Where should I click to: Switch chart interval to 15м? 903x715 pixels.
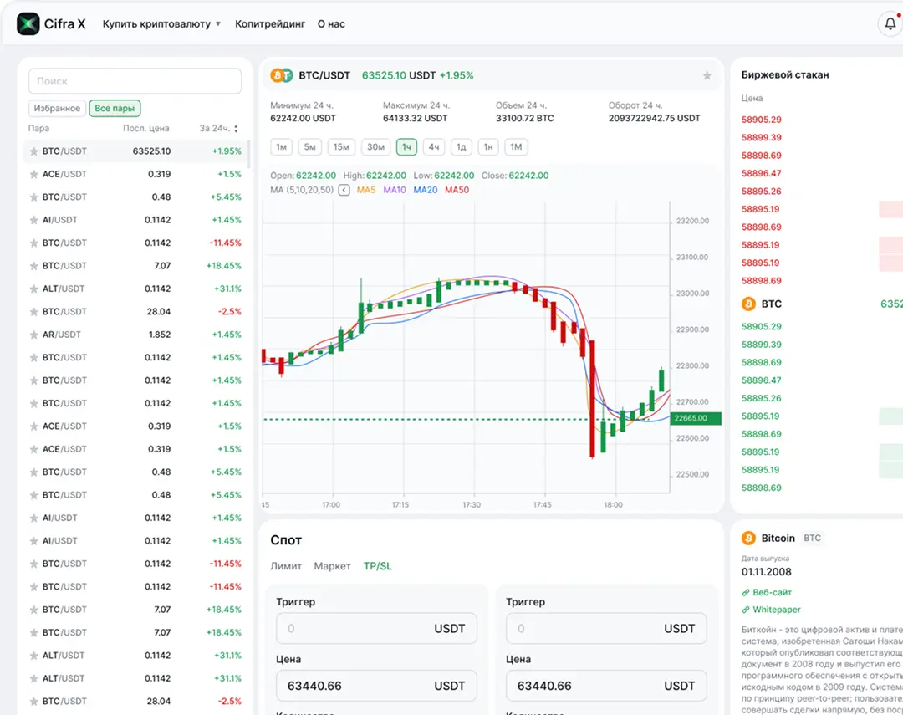[x=341, y=147]
